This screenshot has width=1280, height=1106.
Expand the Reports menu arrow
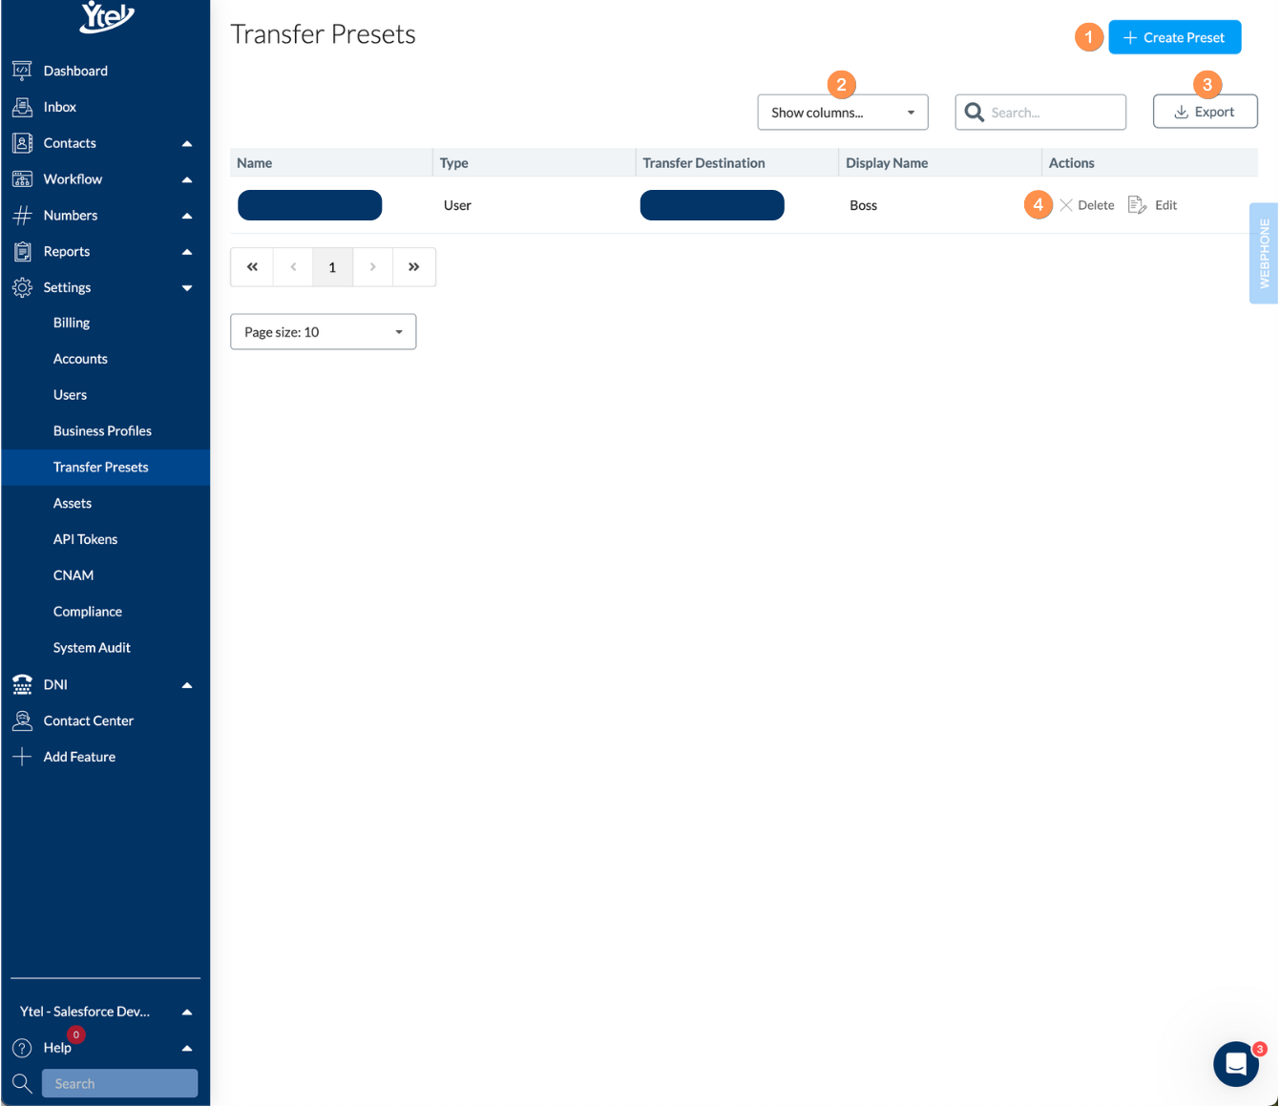(187, 252)
